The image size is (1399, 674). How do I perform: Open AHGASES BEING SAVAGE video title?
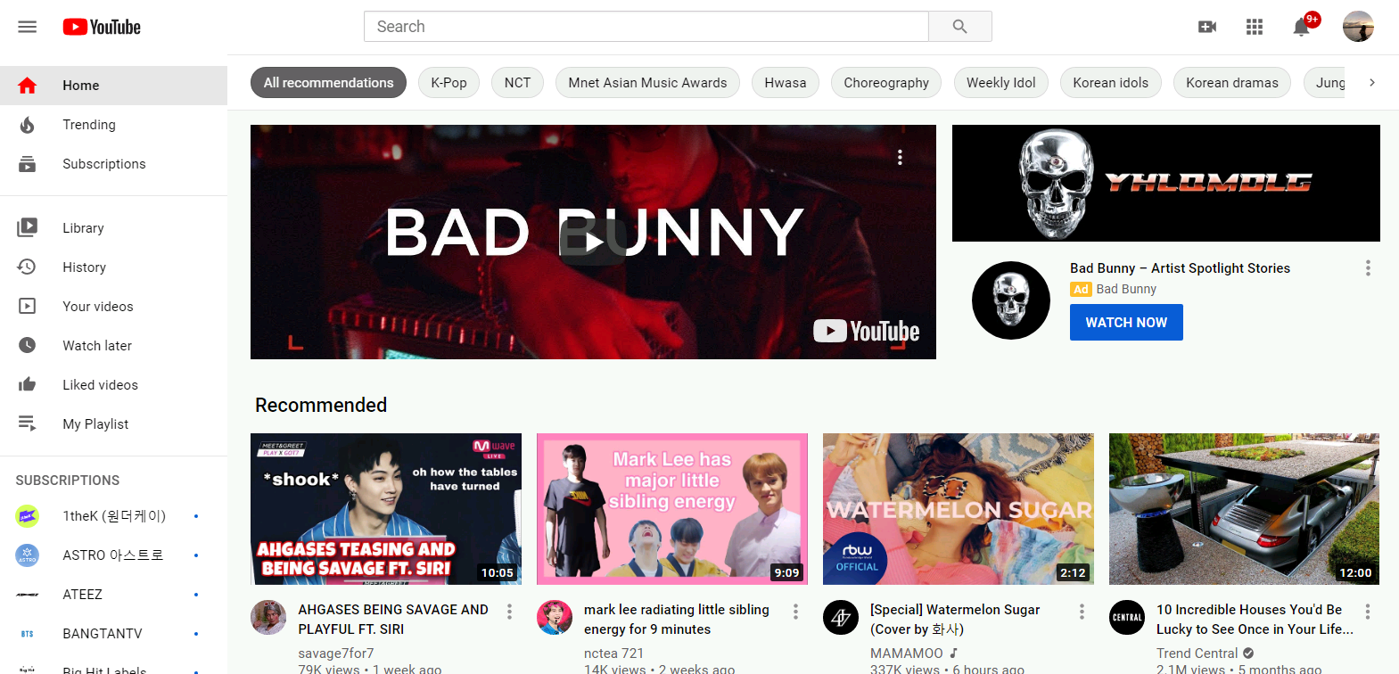click(x=393, y=620)
